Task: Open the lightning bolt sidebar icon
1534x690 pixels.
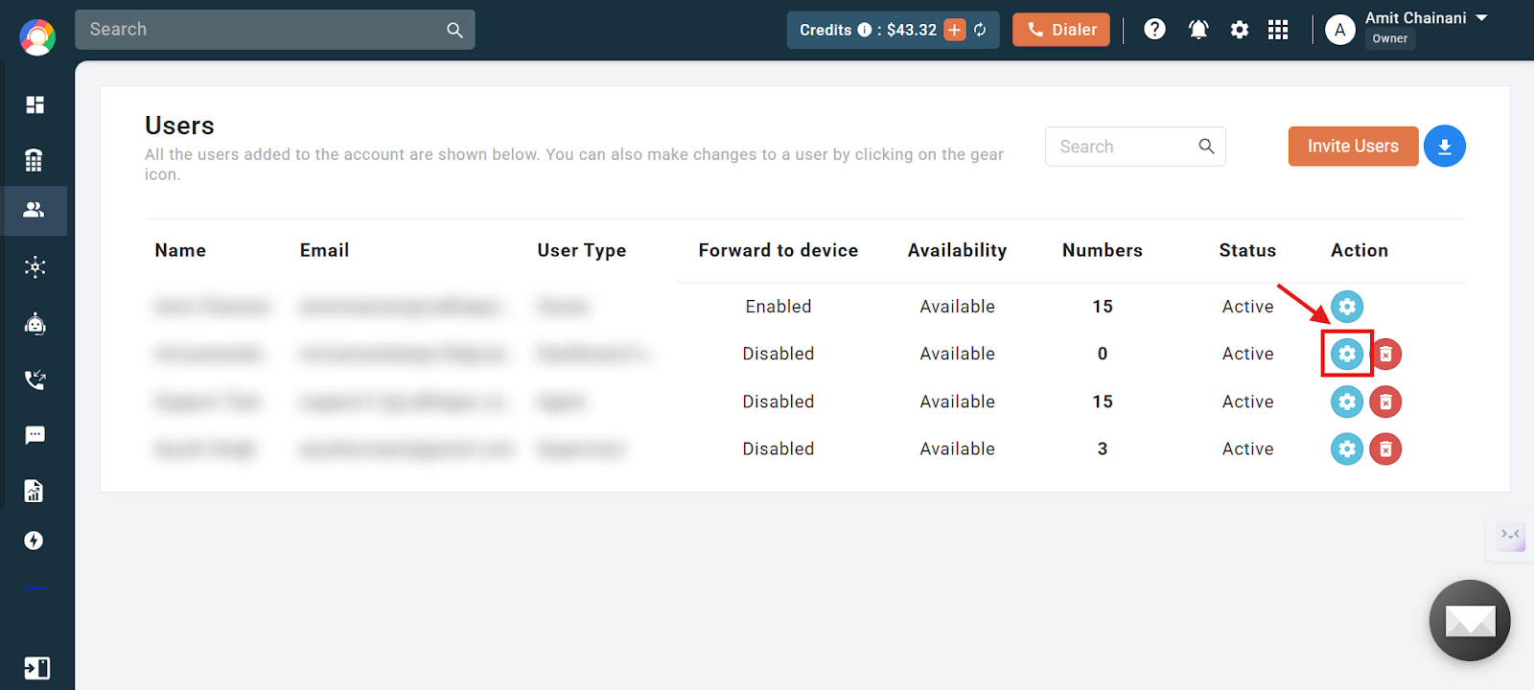Action: click(x=35, y=540)
